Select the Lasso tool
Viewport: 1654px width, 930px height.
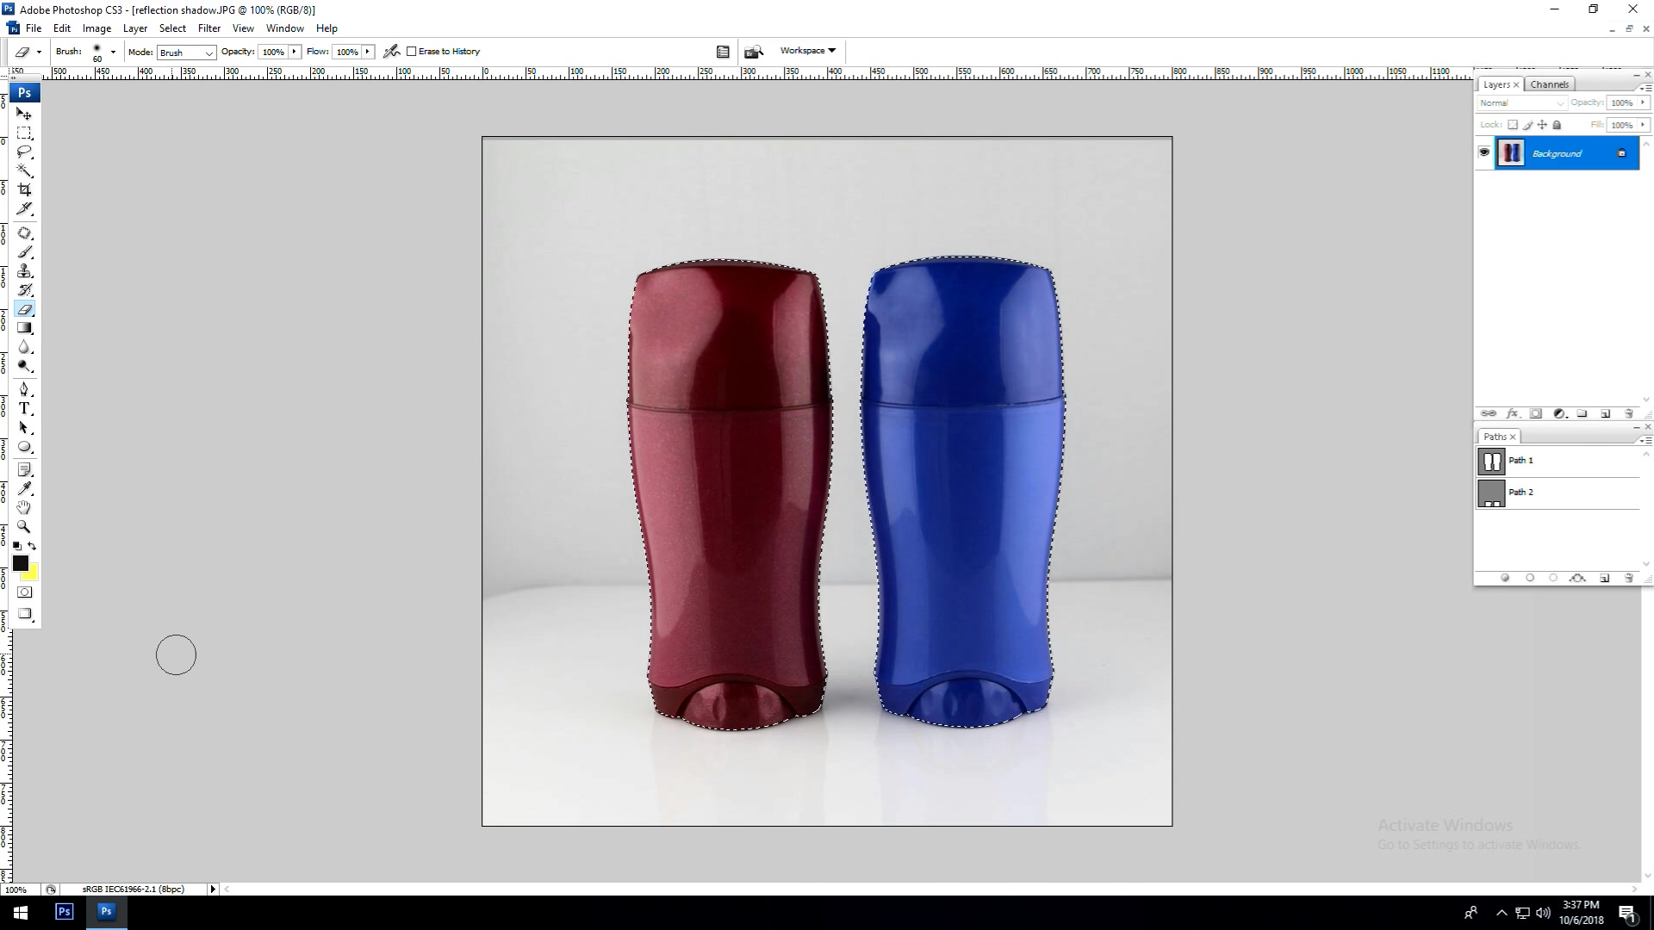coord(24,152)
